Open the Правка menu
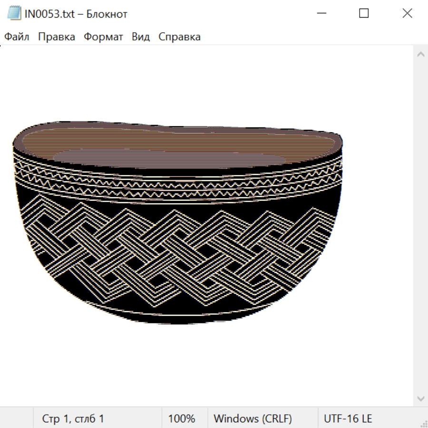The height and width of the screenshot is (428, 428). click(x=57, y=37)
